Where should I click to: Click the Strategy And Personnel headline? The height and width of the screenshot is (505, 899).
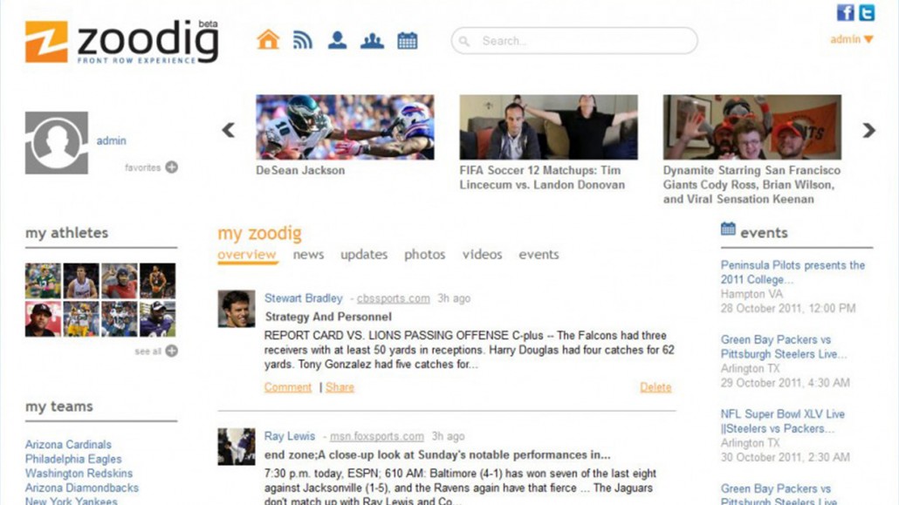pyautogui.click(x=328, y=317)
